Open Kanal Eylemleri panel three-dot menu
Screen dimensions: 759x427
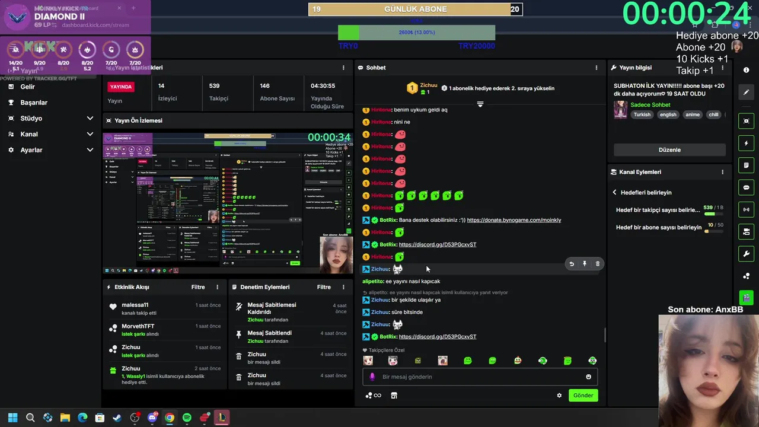click(722, 172)
